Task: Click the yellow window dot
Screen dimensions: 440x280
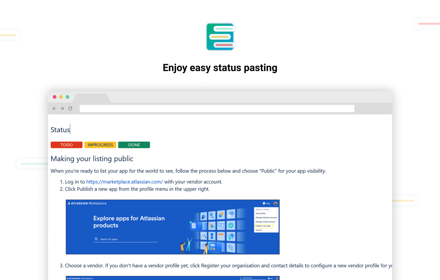Action: point(61,97)
